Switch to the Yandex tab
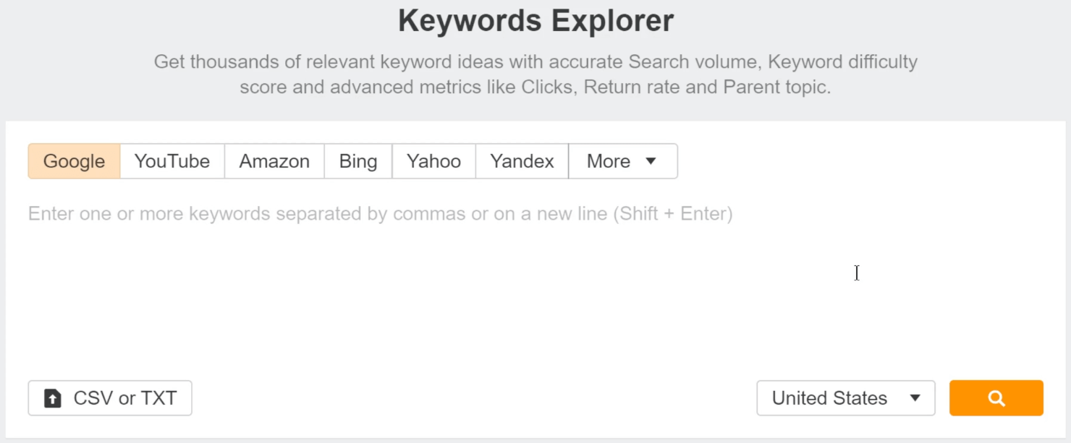The height and width of the screenshot is (443, 1071). [522, 161]
